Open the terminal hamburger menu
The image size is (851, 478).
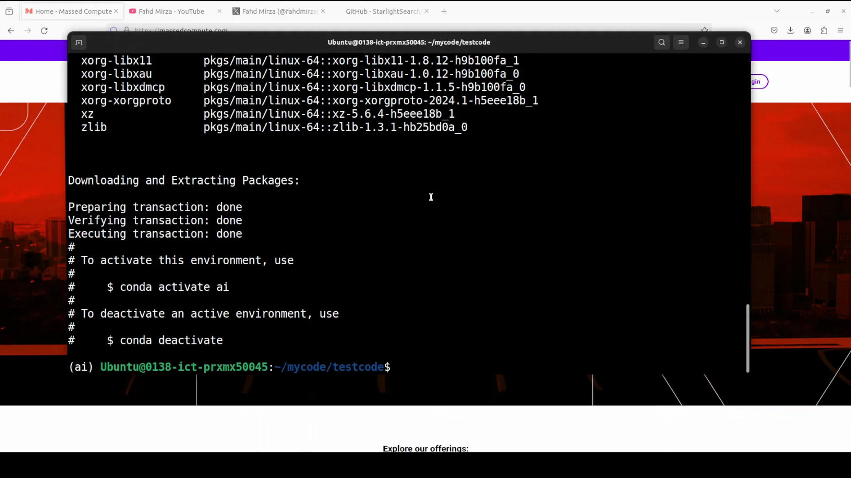tap(681, 42)
